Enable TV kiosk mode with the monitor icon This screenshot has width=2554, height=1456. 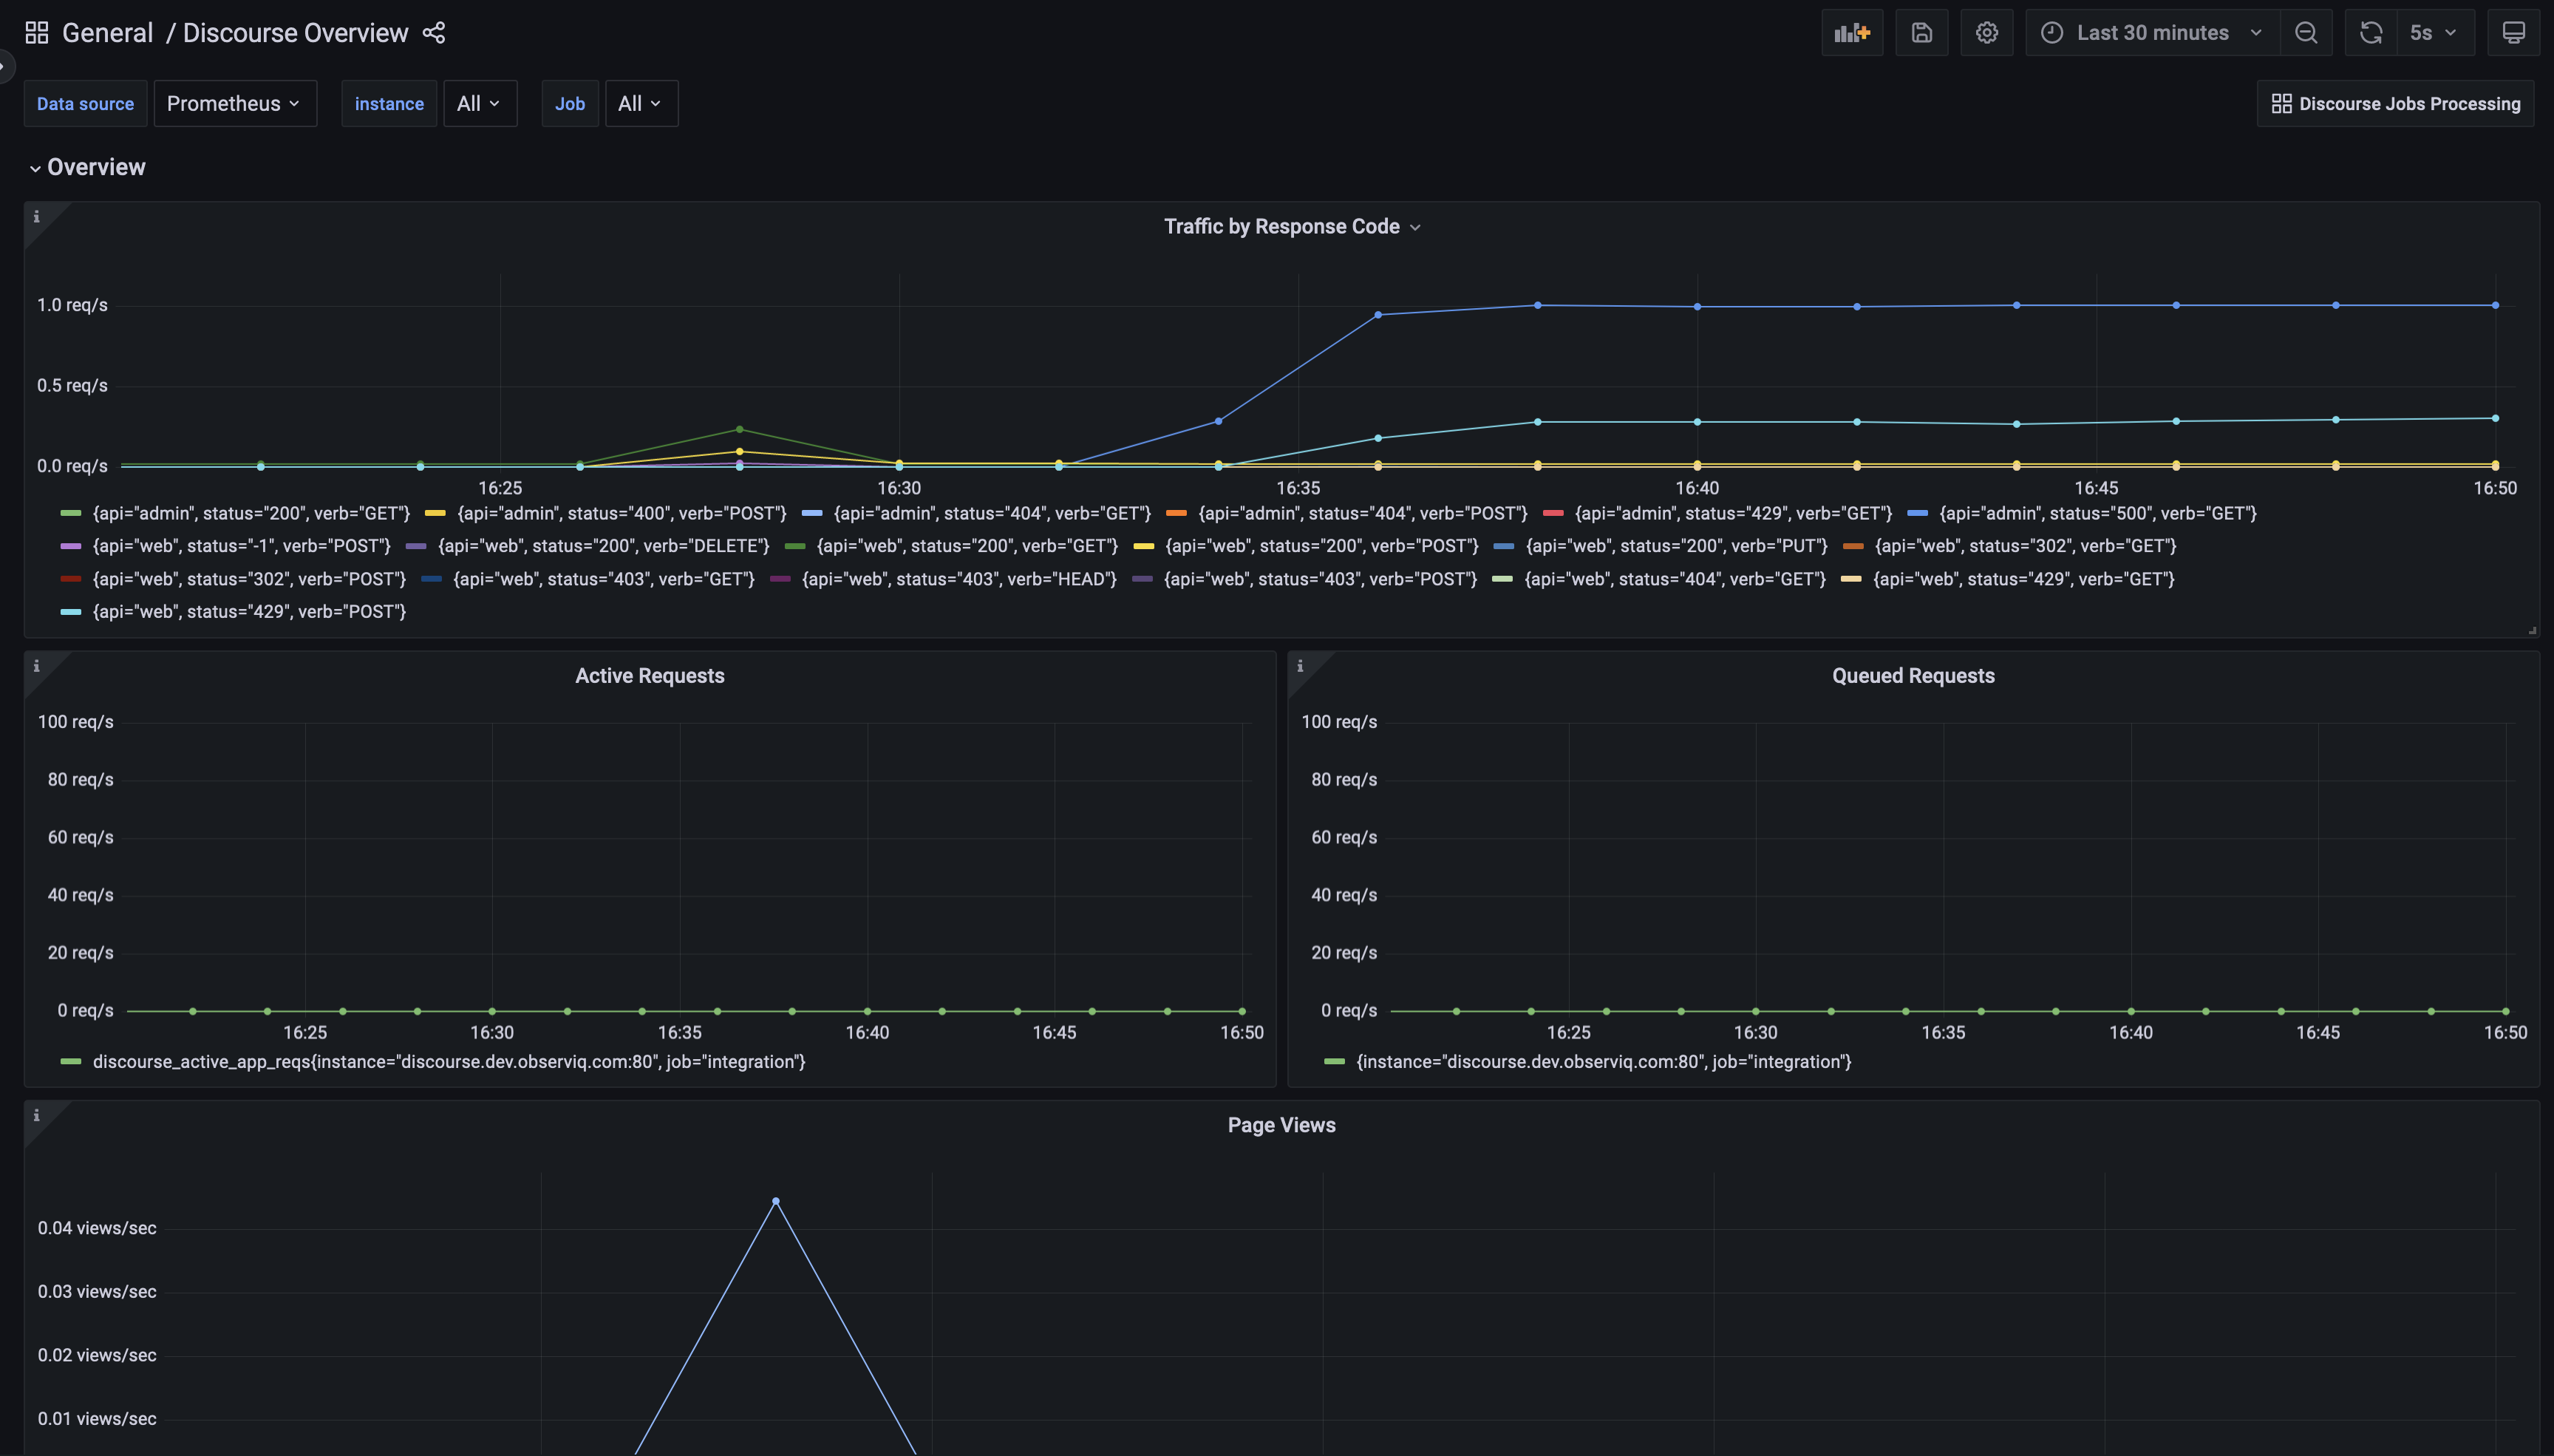[x=2513, y=31]
